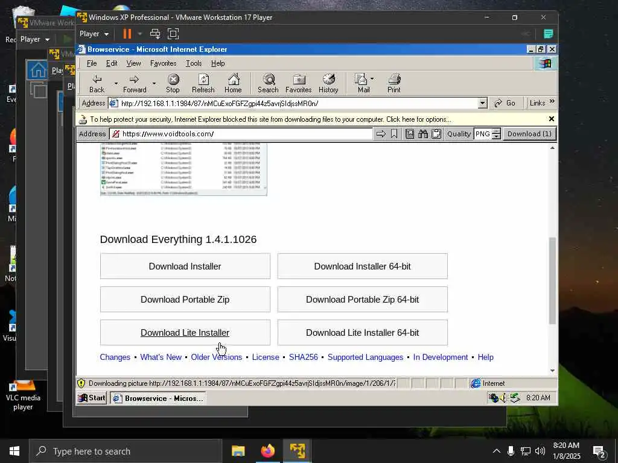Stop page loading with Stop icon
Image resolution: width=618 pixels, height=463 pixels.
coord(173,83)
